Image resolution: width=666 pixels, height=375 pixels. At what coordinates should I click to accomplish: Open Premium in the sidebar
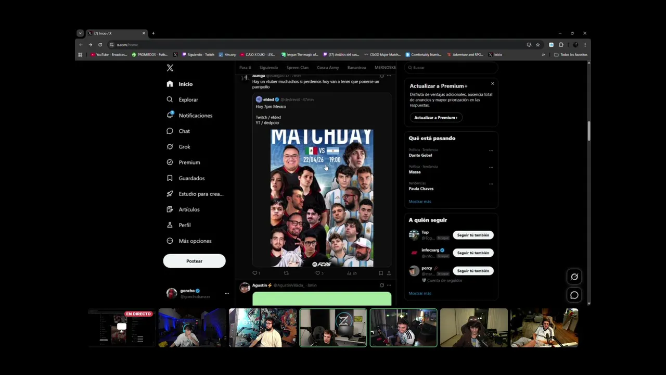coord(183,162)
